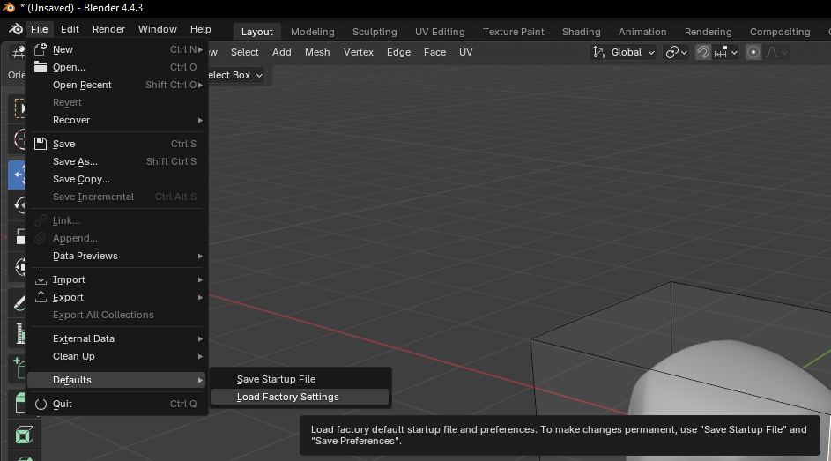The width and height of the screenshot is (831, 461).
Task: Click the folder icon beside Open...
Action: pos(41,67)
